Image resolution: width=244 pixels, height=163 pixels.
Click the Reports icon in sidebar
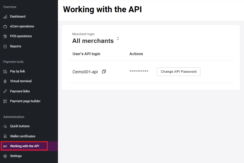pos(5,46)
